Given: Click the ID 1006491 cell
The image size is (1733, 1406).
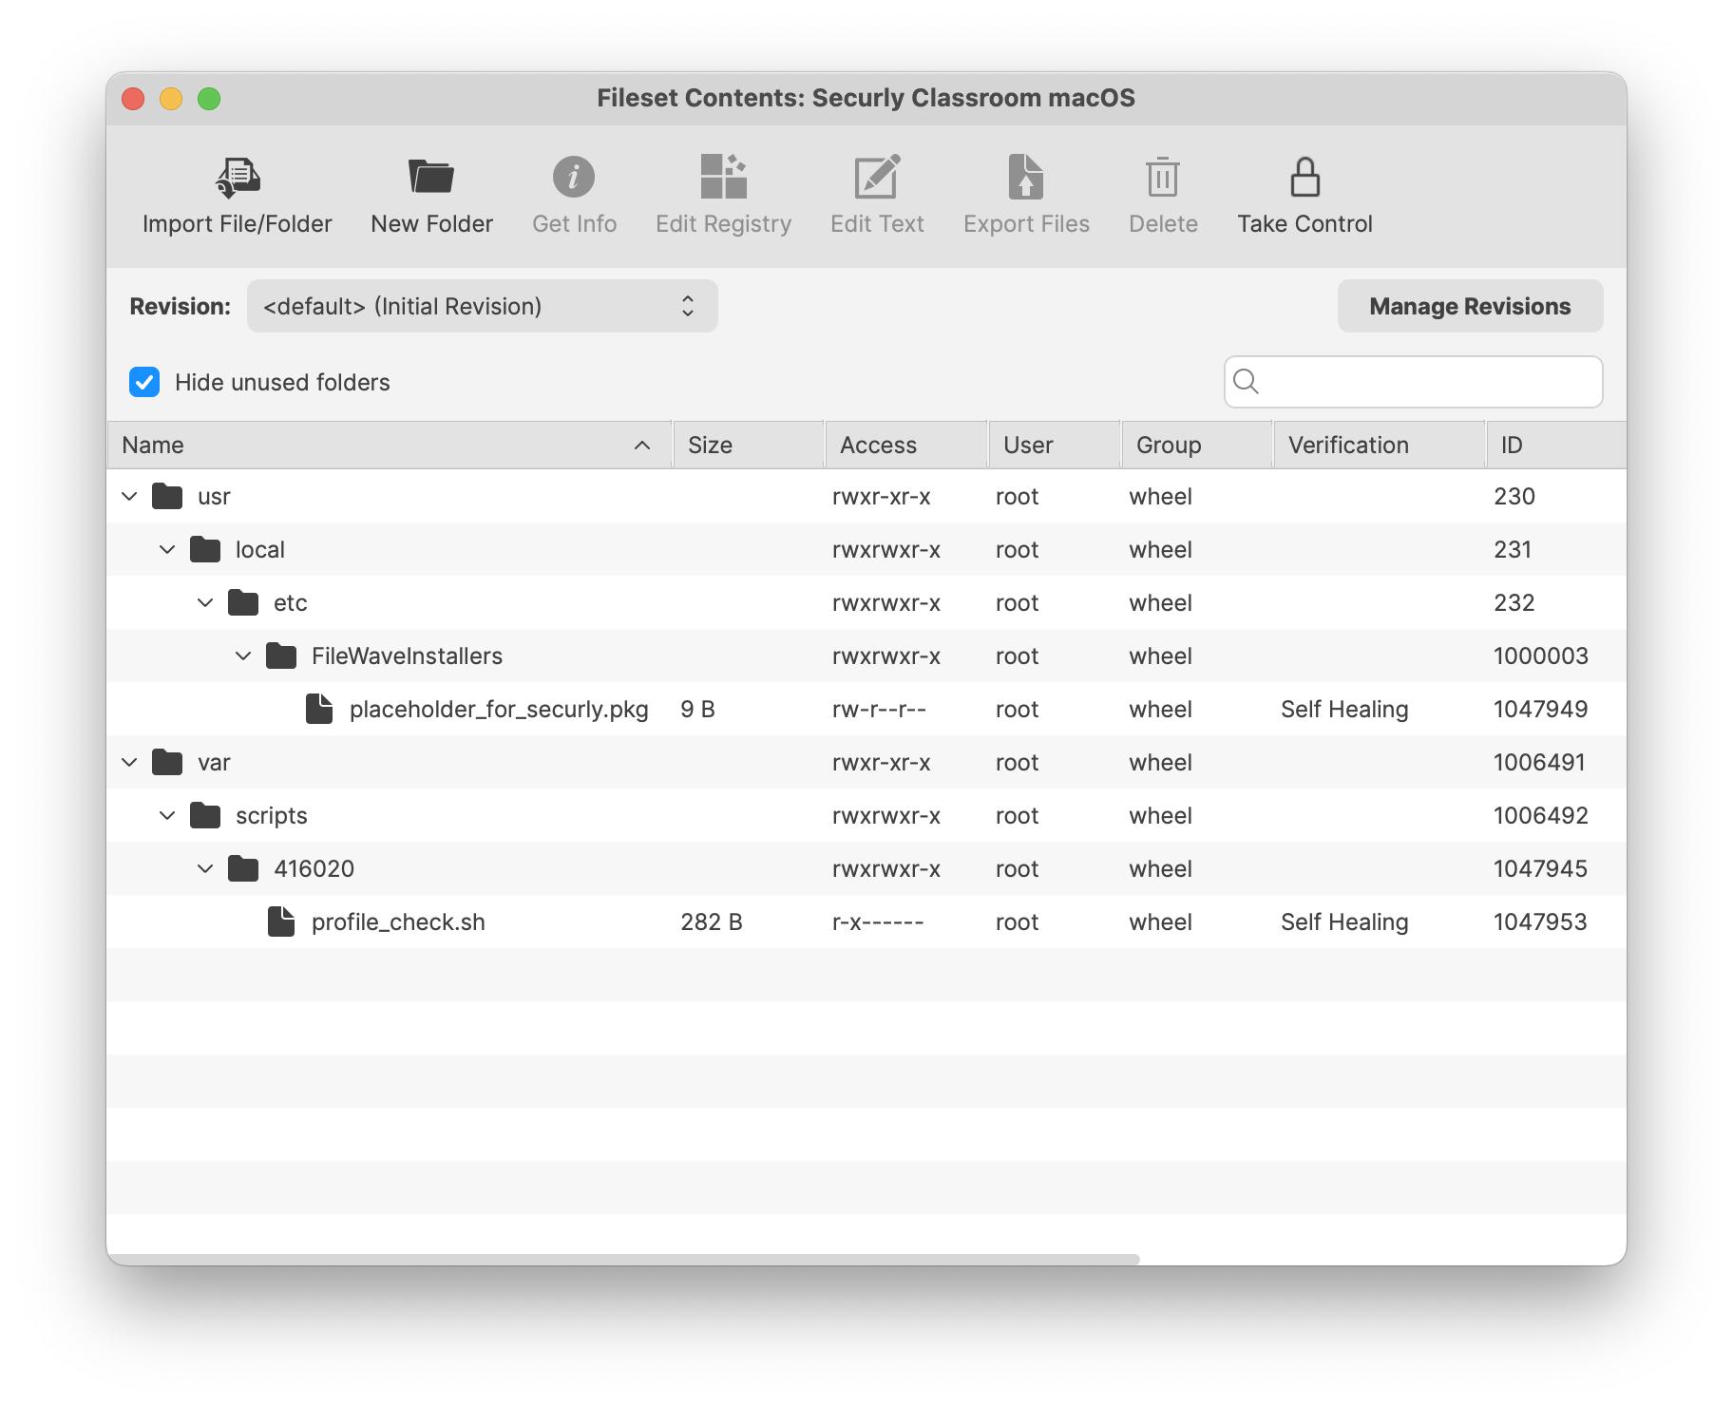Looking at the screenshot, I should tap(1539, 762).
